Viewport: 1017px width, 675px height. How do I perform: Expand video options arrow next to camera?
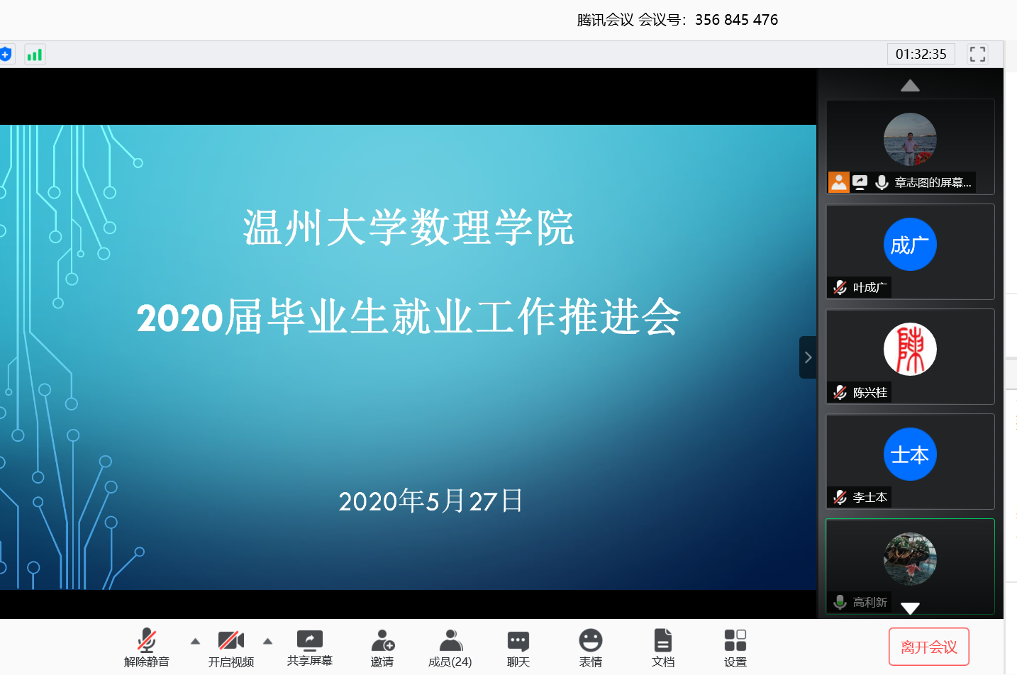pyautogui.click(x=267, y=641)
